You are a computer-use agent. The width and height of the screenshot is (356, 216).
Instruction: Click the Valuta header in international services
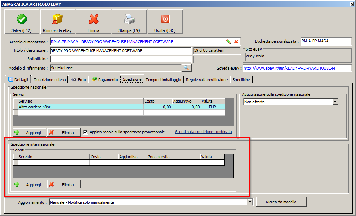tap(212, 157)
